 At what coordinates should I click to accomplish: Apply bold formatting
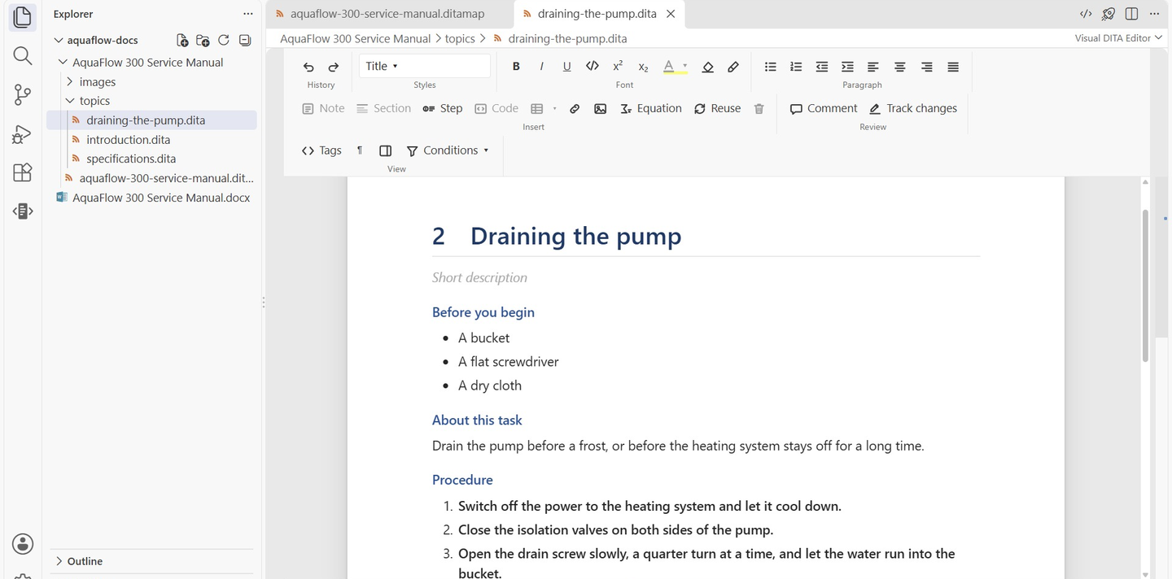tap(516, 67)
